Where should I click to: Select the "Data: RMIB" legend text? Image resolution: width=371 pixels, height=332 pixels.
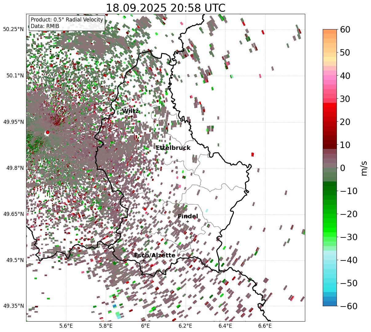45,26
